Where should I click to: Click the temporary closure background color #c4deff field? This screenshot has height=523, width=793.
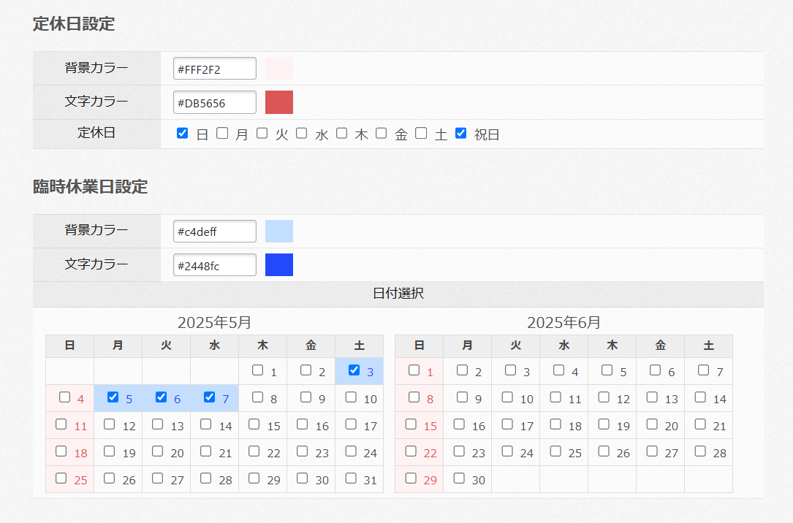tap(215, 232)
